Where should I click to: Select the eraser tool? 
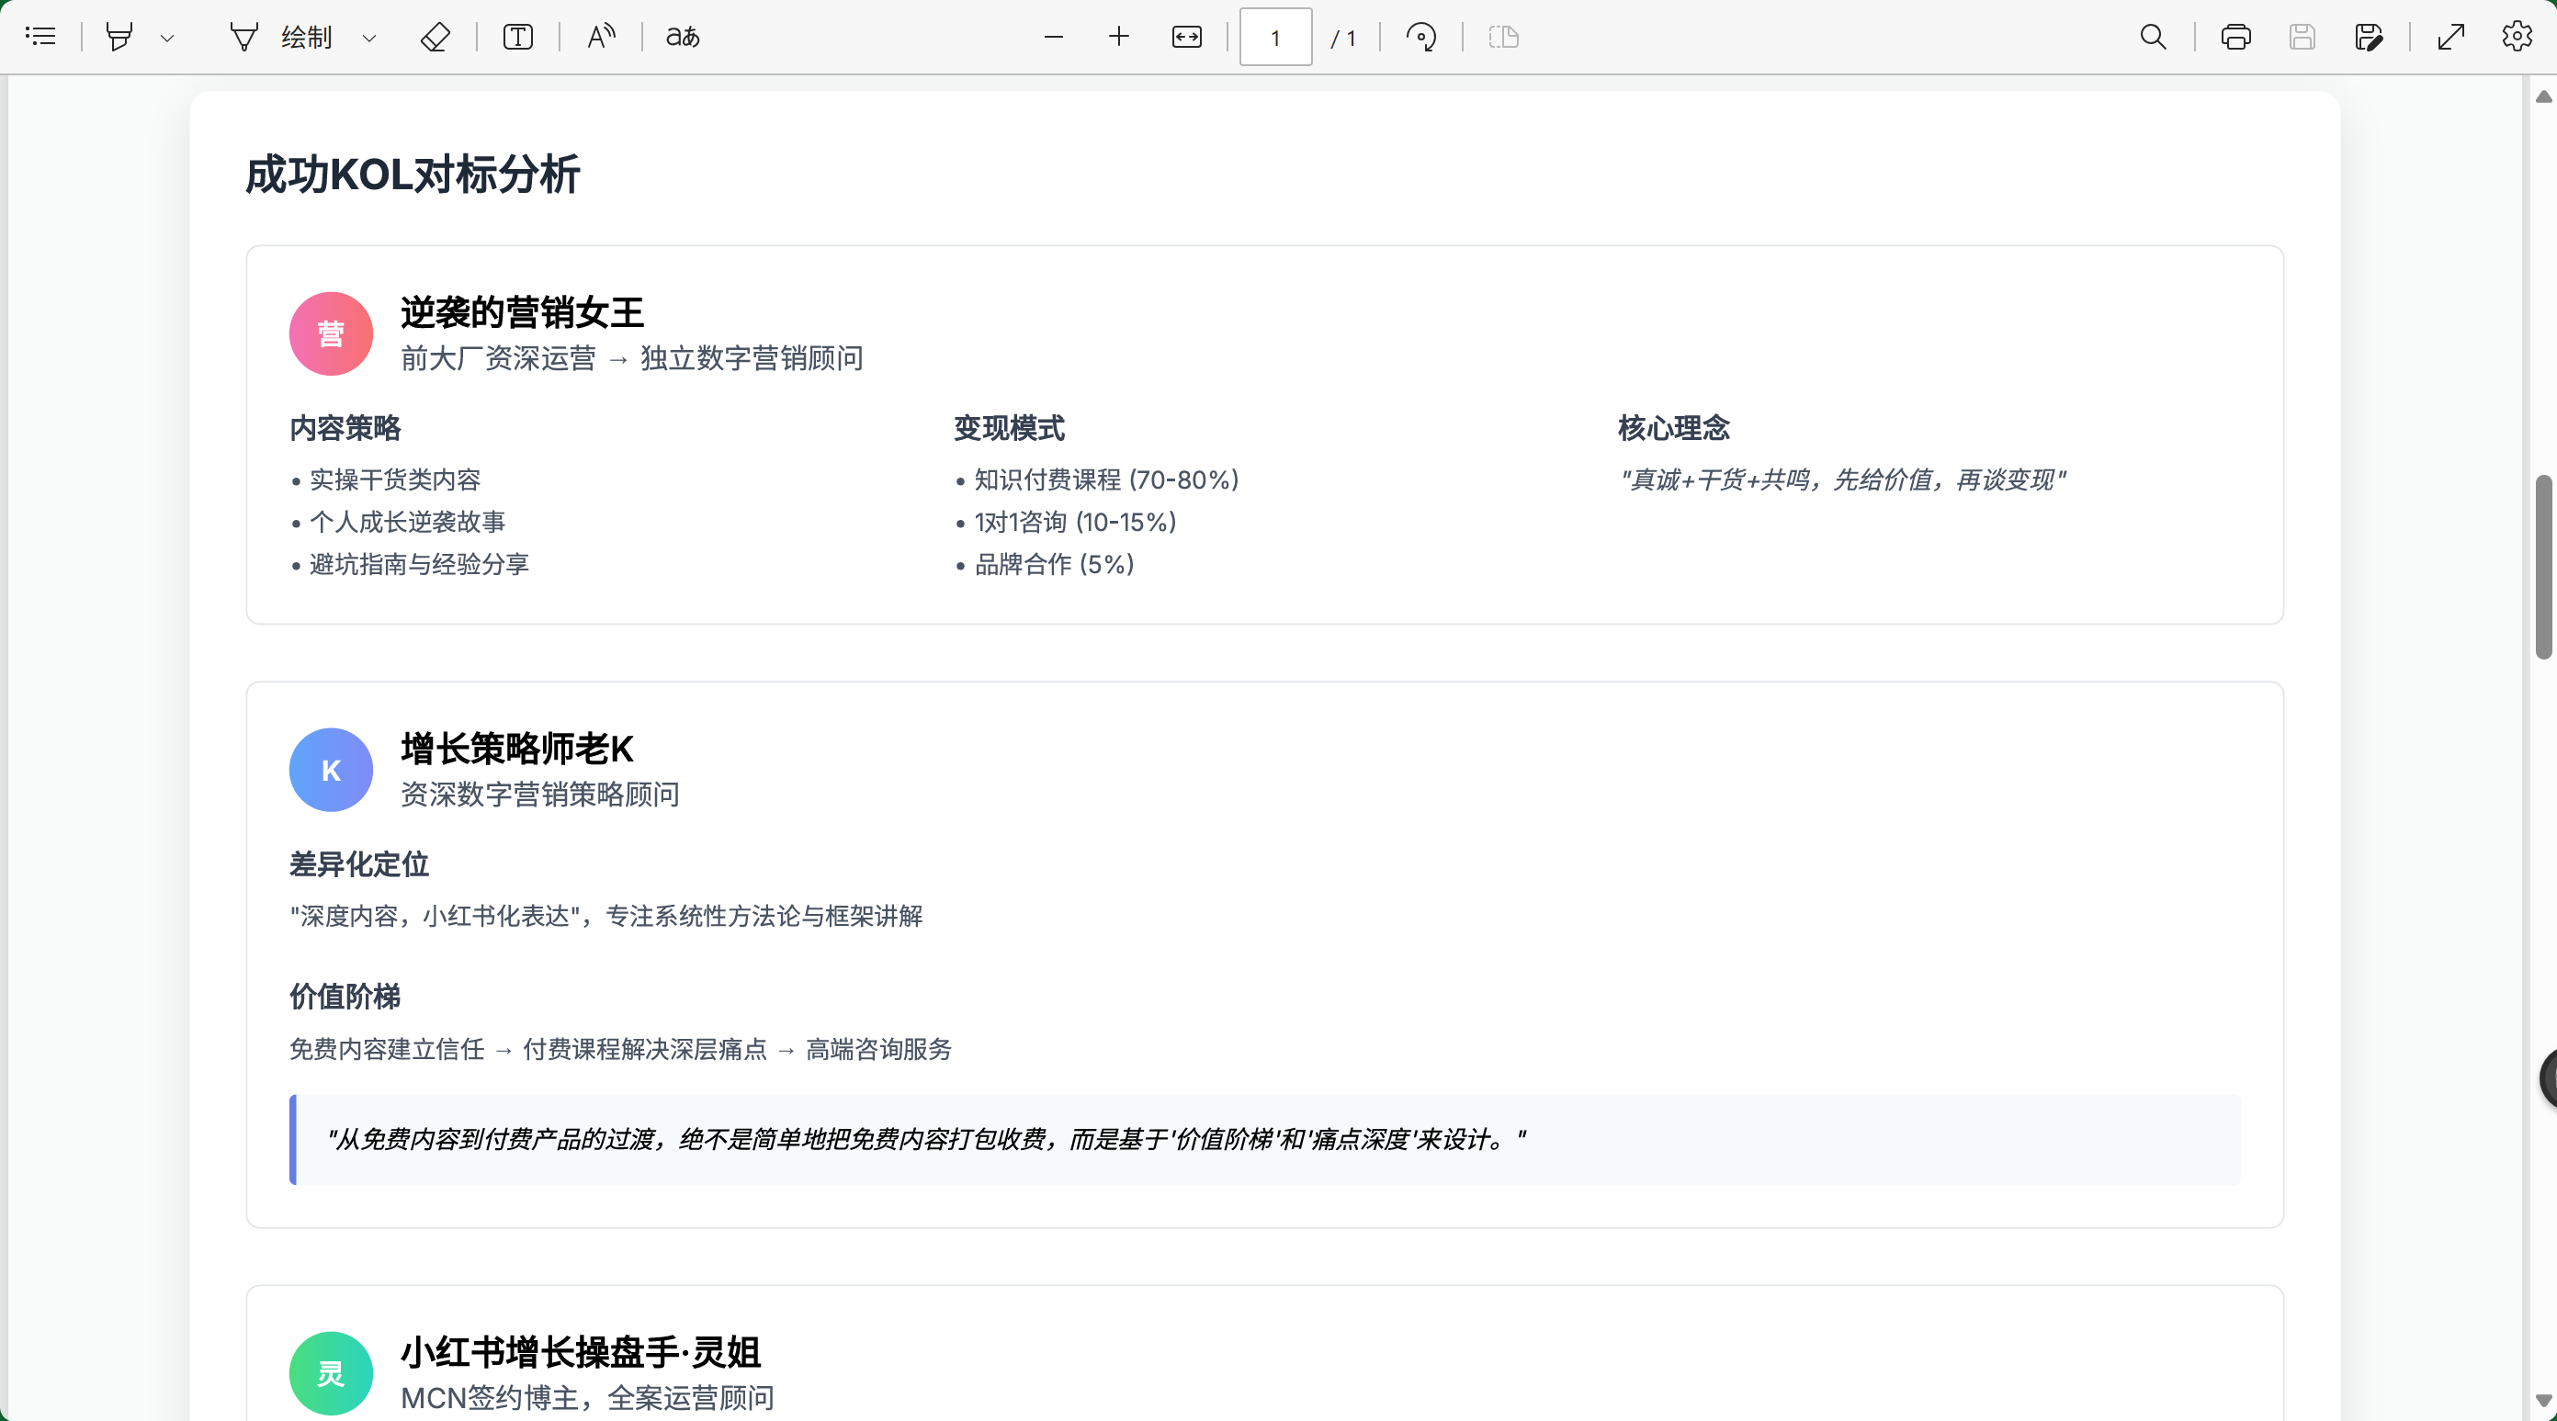(x=435, y=37)
